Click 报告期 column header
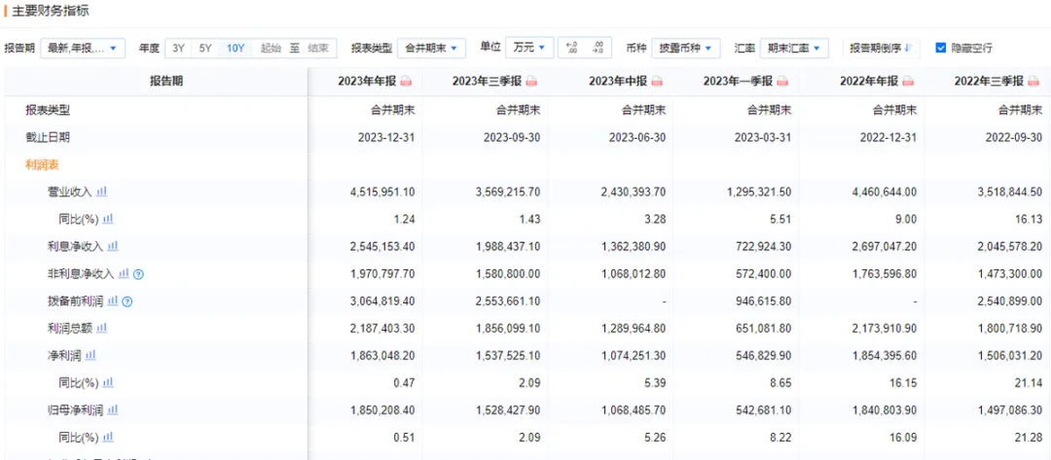 coord(165,82)
